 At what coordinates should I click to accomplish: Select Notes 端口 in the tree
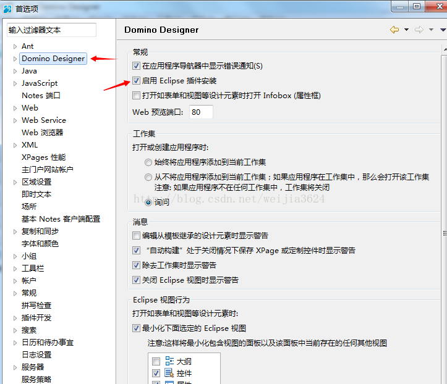pyautogui.click(x=41, y=96)
